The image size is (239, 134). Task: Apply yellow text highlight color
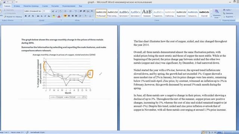click(x=54, y=16)
